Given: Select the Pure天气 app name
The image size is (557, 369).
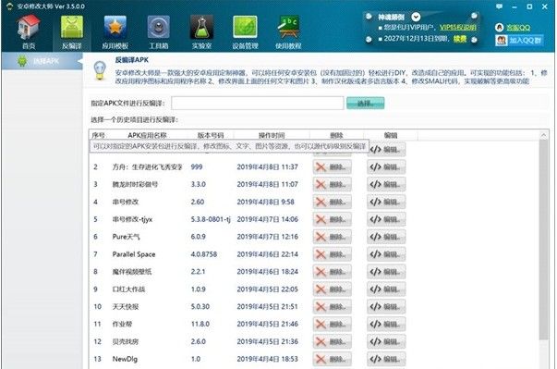Looking at the screenshot, I should (x=127, y=237).
